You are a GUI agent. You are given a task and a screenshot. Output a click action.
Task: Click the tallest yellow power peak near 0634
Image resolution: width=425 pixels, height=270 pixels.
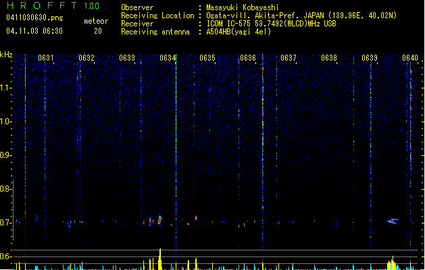click(160, 259)
